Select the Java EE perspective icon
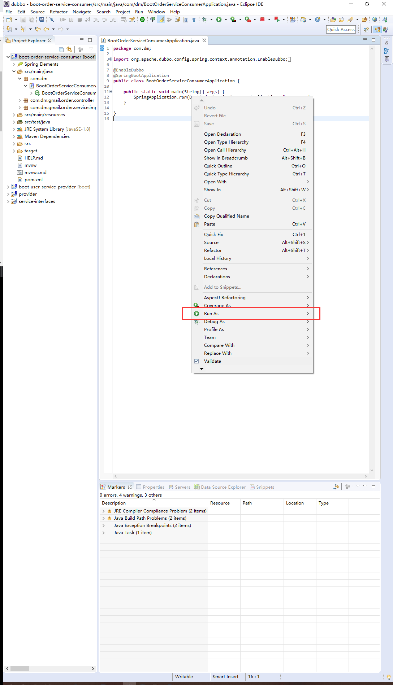The image size is (393, 685). (x=377, y=30)
